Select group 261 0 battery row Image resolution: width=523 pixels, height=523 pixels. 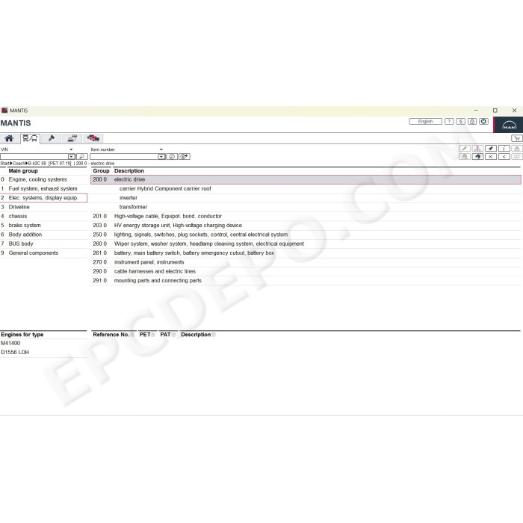[x=306, y=253]
